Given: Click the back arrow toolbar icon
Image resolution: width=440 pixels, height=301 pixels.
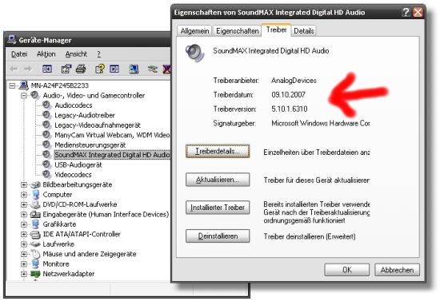Looking at the screenshot, I should click(x=14, y=69).
